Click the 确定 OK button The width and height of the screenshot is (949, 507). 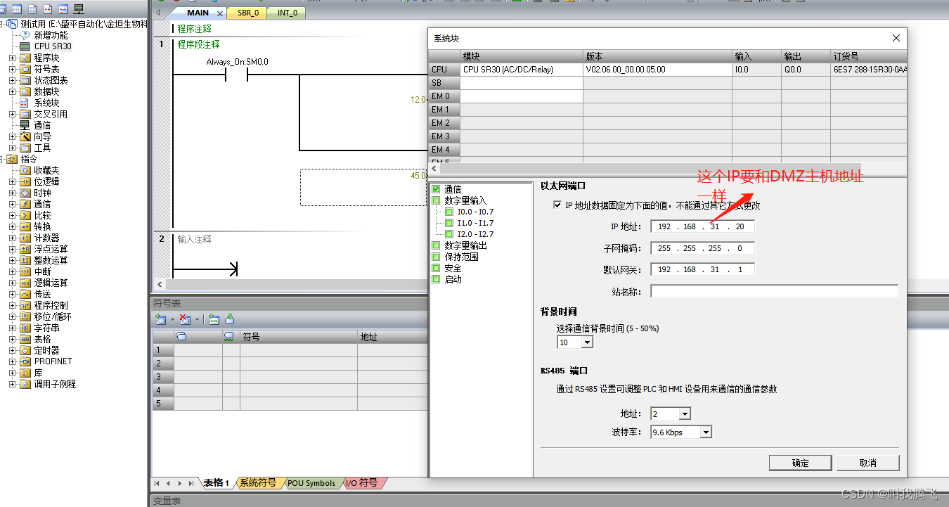(800, 463)
